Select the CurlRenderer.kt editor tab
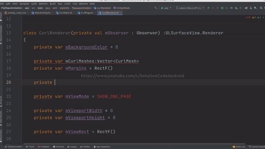The height and width of the screenshot is (149, 265). (x=109, y=13)
